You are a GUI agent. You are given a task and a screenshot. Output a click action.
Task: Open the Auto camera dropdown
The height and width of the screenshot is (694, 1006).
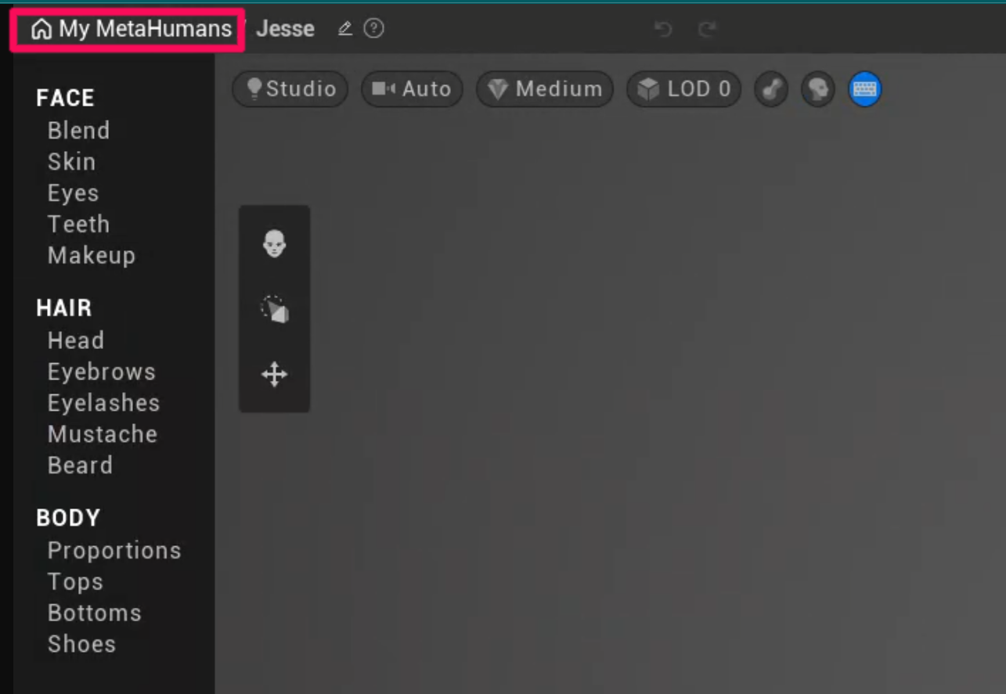(x=412, y=89)
